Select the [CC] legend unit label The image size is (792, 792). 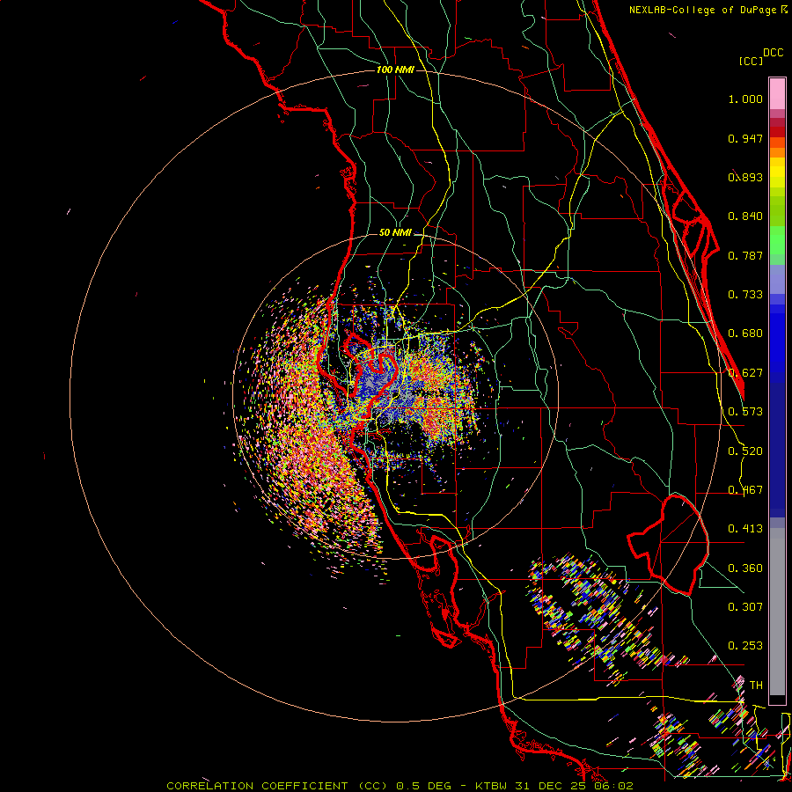point(751,61)
